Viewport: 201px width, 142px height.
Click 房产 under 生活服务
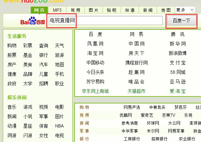pyautogui.click(x=12, y=65)
